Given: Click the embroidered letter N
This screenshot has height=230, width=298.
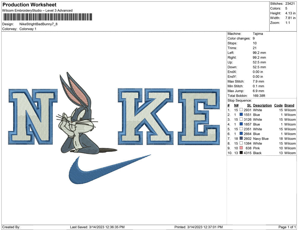Looking at the screenshot, I should 33,117.
